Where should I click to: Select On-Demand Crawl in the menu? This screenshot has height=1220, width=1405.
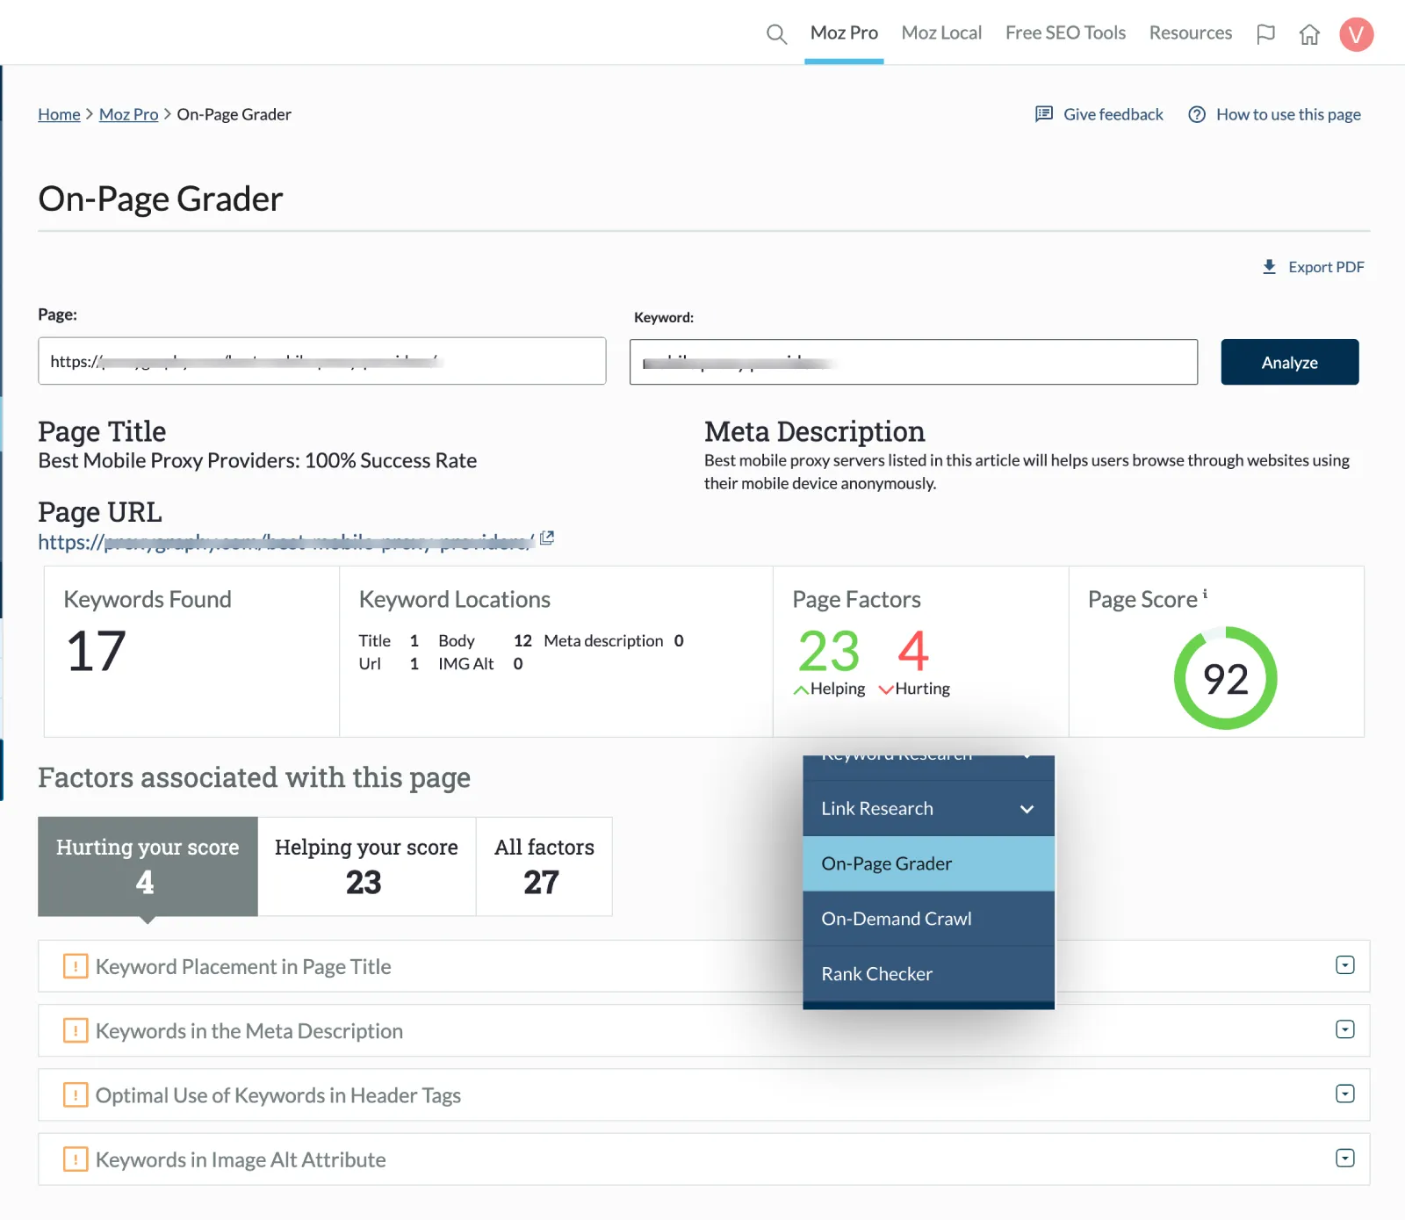(896, 918)
